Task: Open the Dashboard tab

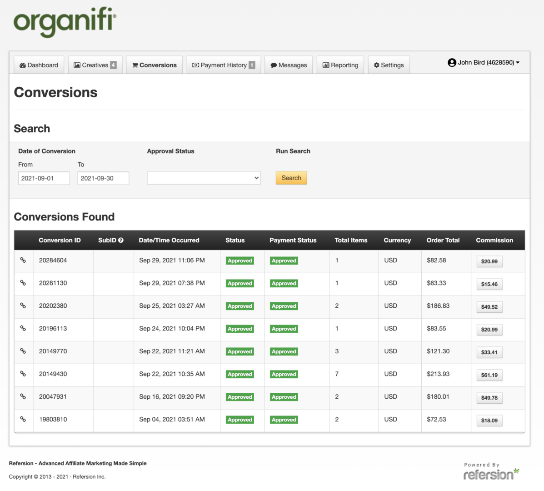Action: pos(39,65)
